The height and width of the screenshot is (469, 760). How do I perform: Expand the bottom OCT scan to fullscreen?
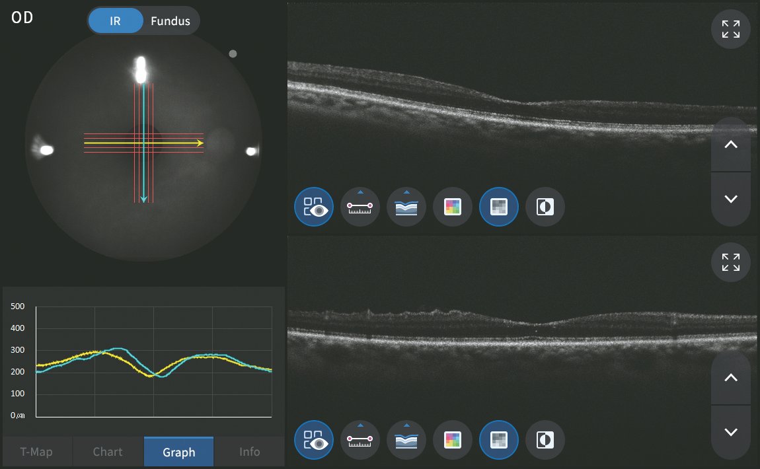730,262
